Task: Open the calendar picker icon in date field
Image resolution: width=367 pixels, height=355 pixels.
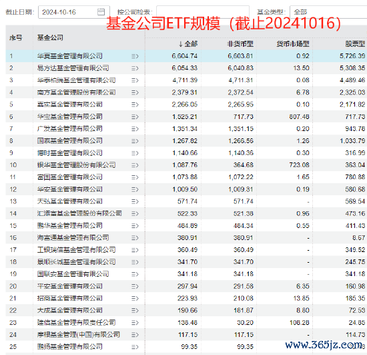Action: click(101, 12)
